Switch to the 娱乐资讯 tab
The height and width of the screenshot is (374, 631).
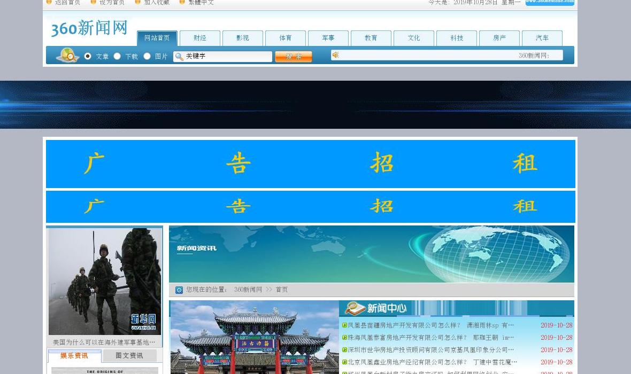tap(74, 356)
